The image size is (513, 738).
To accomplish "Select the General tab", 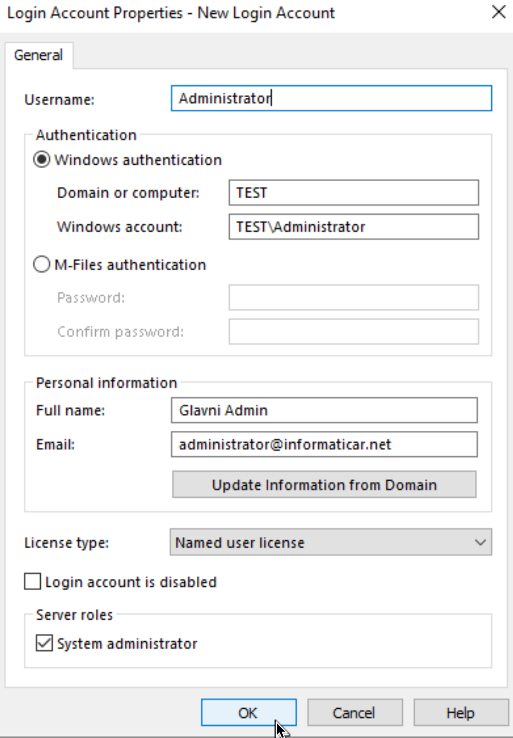I will tap(39, 55).
